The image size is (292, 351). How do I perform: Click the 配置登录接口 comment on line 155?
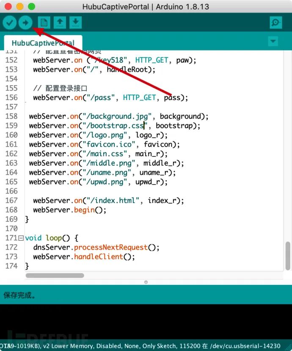point(66,89)
